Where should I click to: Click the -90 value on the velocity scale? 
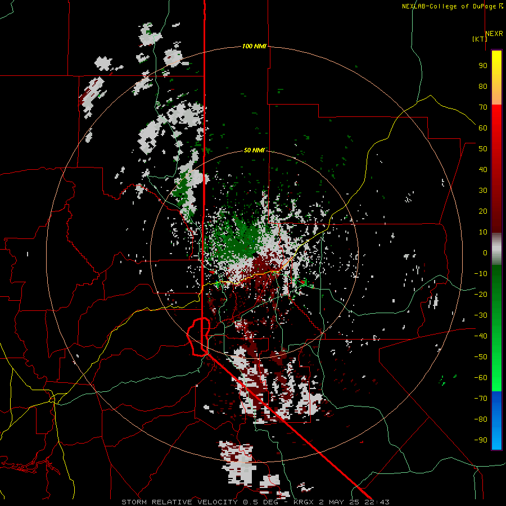pos(481,440)
